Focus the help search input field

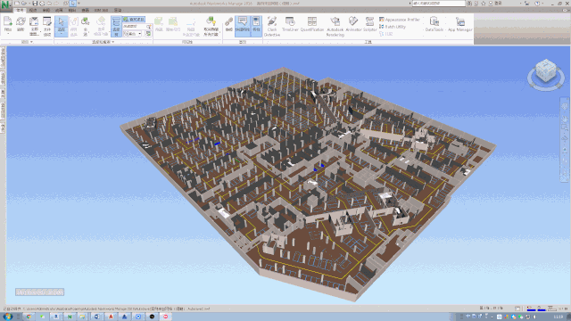pos(438,4)
